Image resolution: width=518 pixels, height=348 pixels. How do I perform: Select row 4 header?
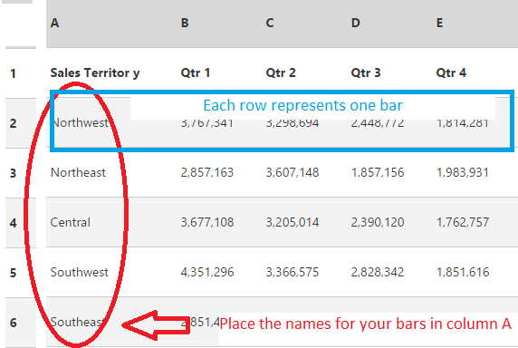click(21, 223)
